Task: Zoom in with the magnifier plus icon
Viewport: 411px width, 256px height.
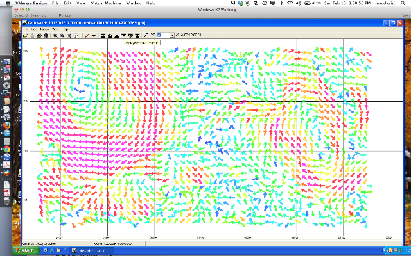Action: pyautogui.click(x=55, y=36)
